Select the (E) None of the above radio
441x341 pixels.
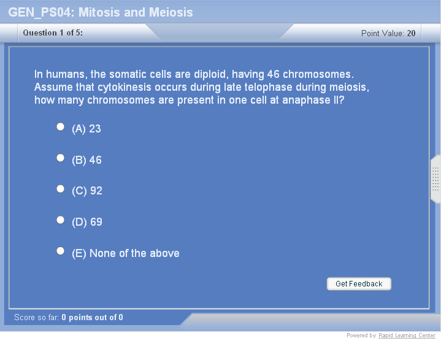click(x=60, y=251)
